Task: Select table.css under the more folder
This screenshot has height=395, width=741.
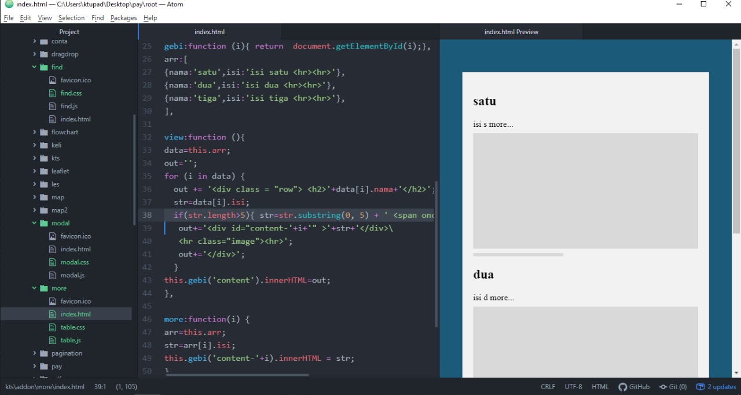Action: [x=72, y=327]
